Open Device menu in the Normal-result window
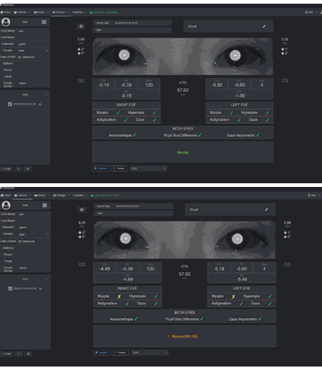Viewport: 322px width, 368px height. [x=41, y=13]
